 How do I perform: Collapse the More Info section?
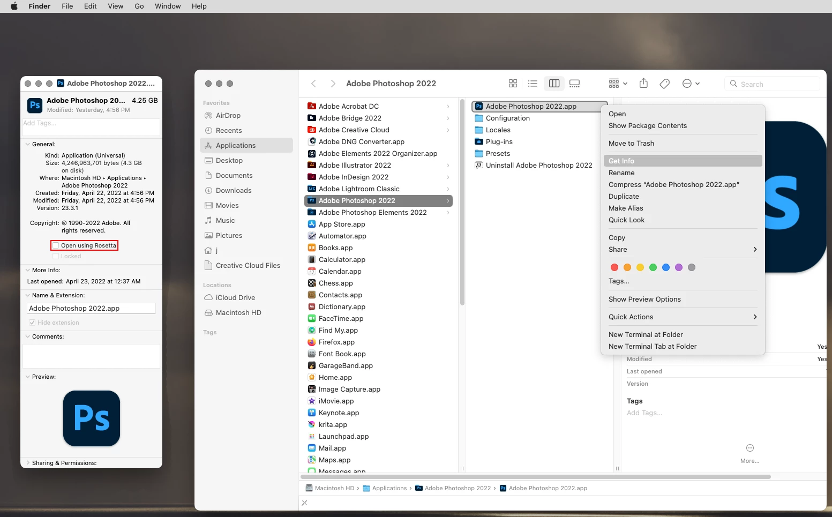pyautogui.click(x=28, y=270)
